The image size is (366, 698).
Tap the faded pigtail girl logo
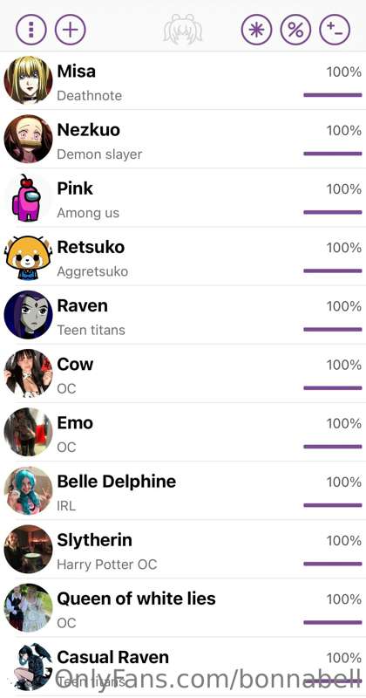[183, 29]
